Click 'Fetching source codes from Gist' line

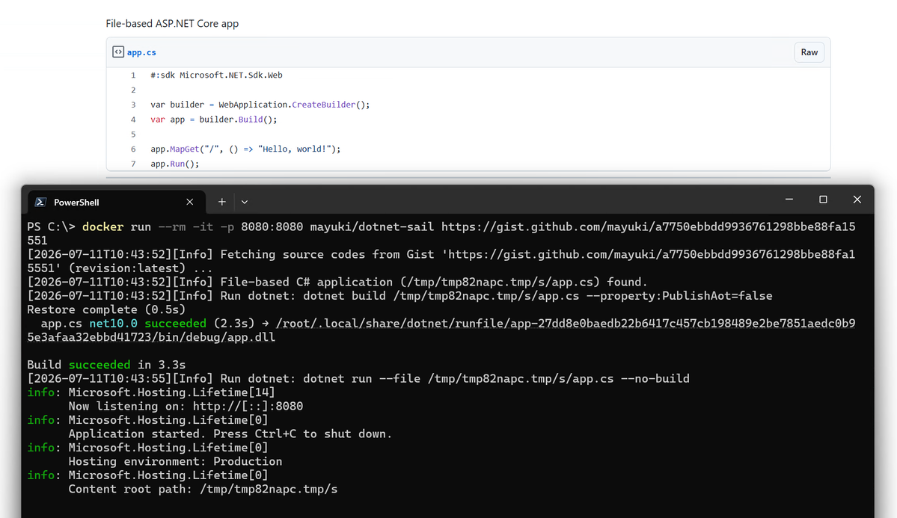[441, 262]
